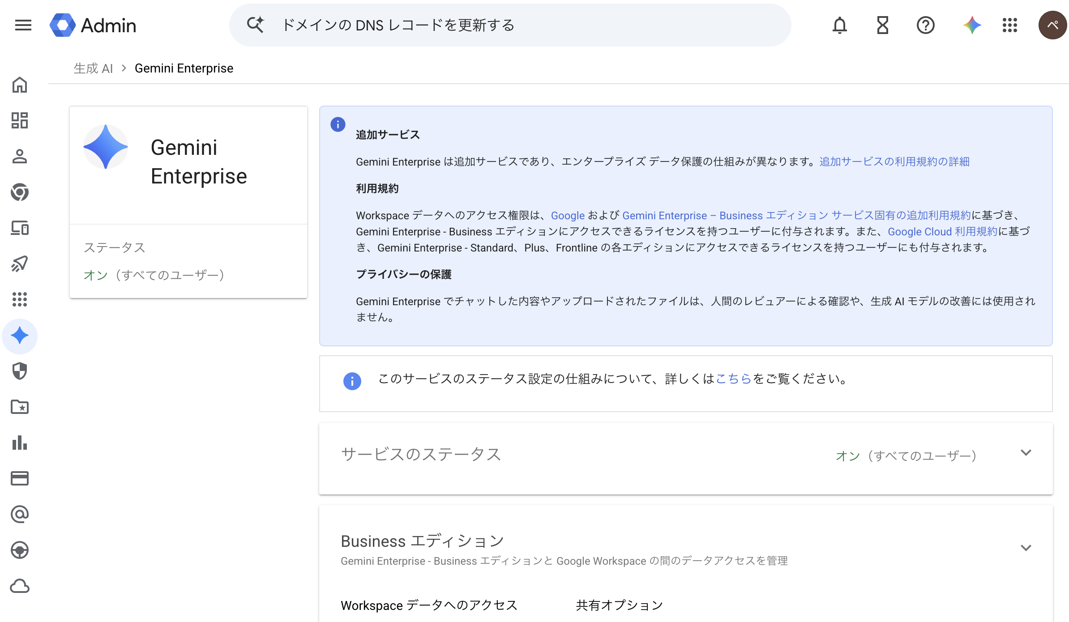Open Google Cloud 利用規約 link
The image size is (1069, 622).
pyautogui.click(x=943, y=231)
